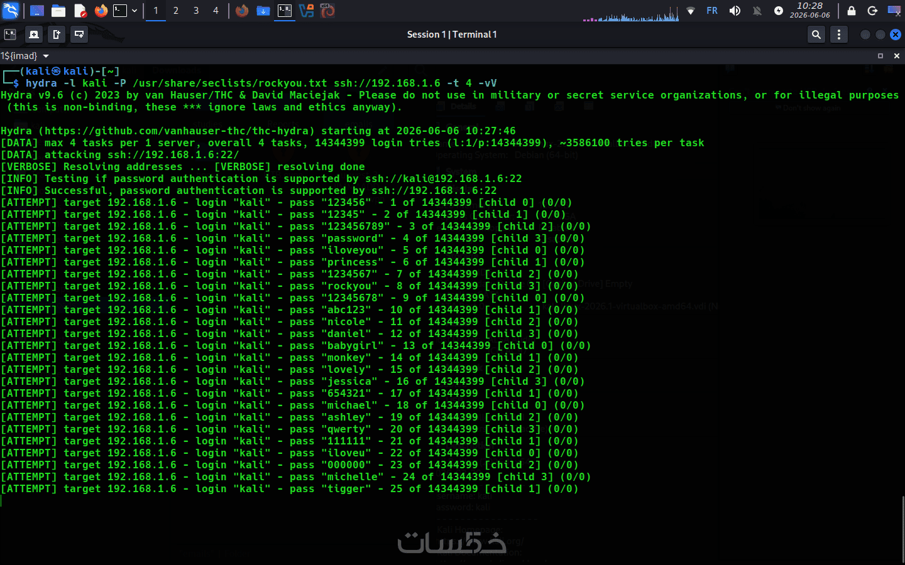
Task: Click the "[INFO] Successful, password authentication" line
Action: click(x=249, y=191)
